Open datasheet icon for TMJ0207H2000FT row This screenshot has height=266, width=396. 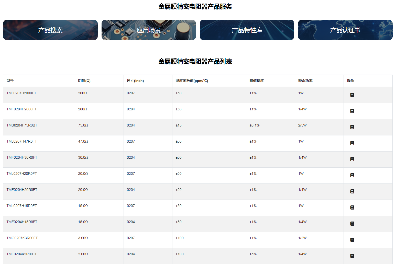tap(352, 95)
